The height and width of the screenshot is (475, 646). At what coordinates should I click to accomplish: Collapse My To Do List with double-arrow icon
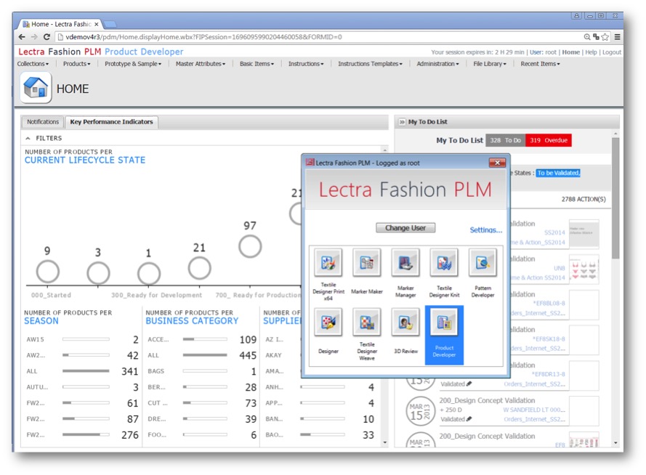click(x=402, y=122)
